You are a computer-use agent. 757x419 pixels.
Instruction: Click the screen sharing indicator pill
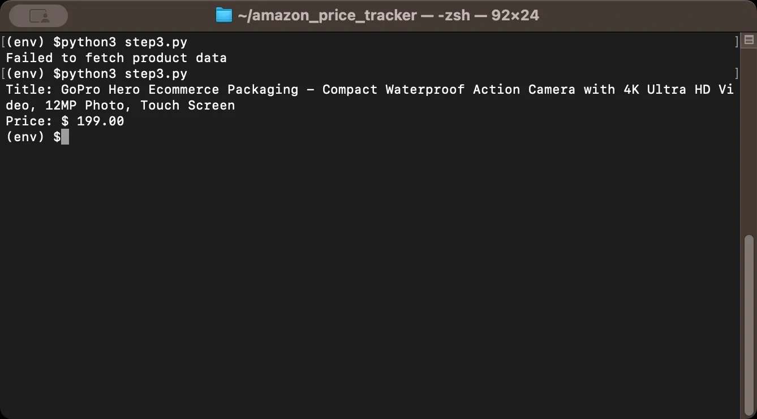click(38, 15)
